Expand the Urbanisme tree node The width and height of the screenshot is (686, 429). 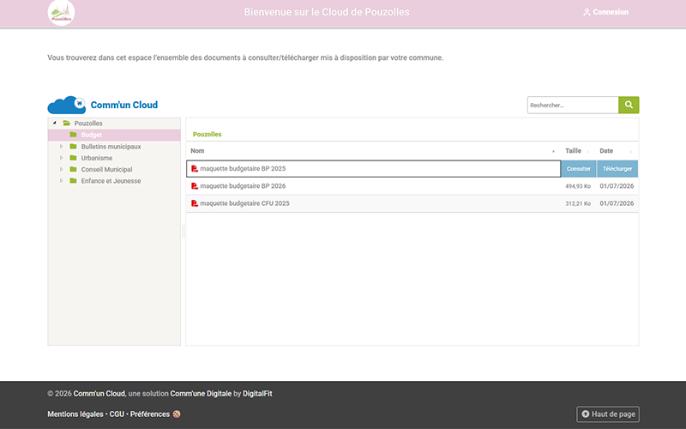tap(61, 158)
